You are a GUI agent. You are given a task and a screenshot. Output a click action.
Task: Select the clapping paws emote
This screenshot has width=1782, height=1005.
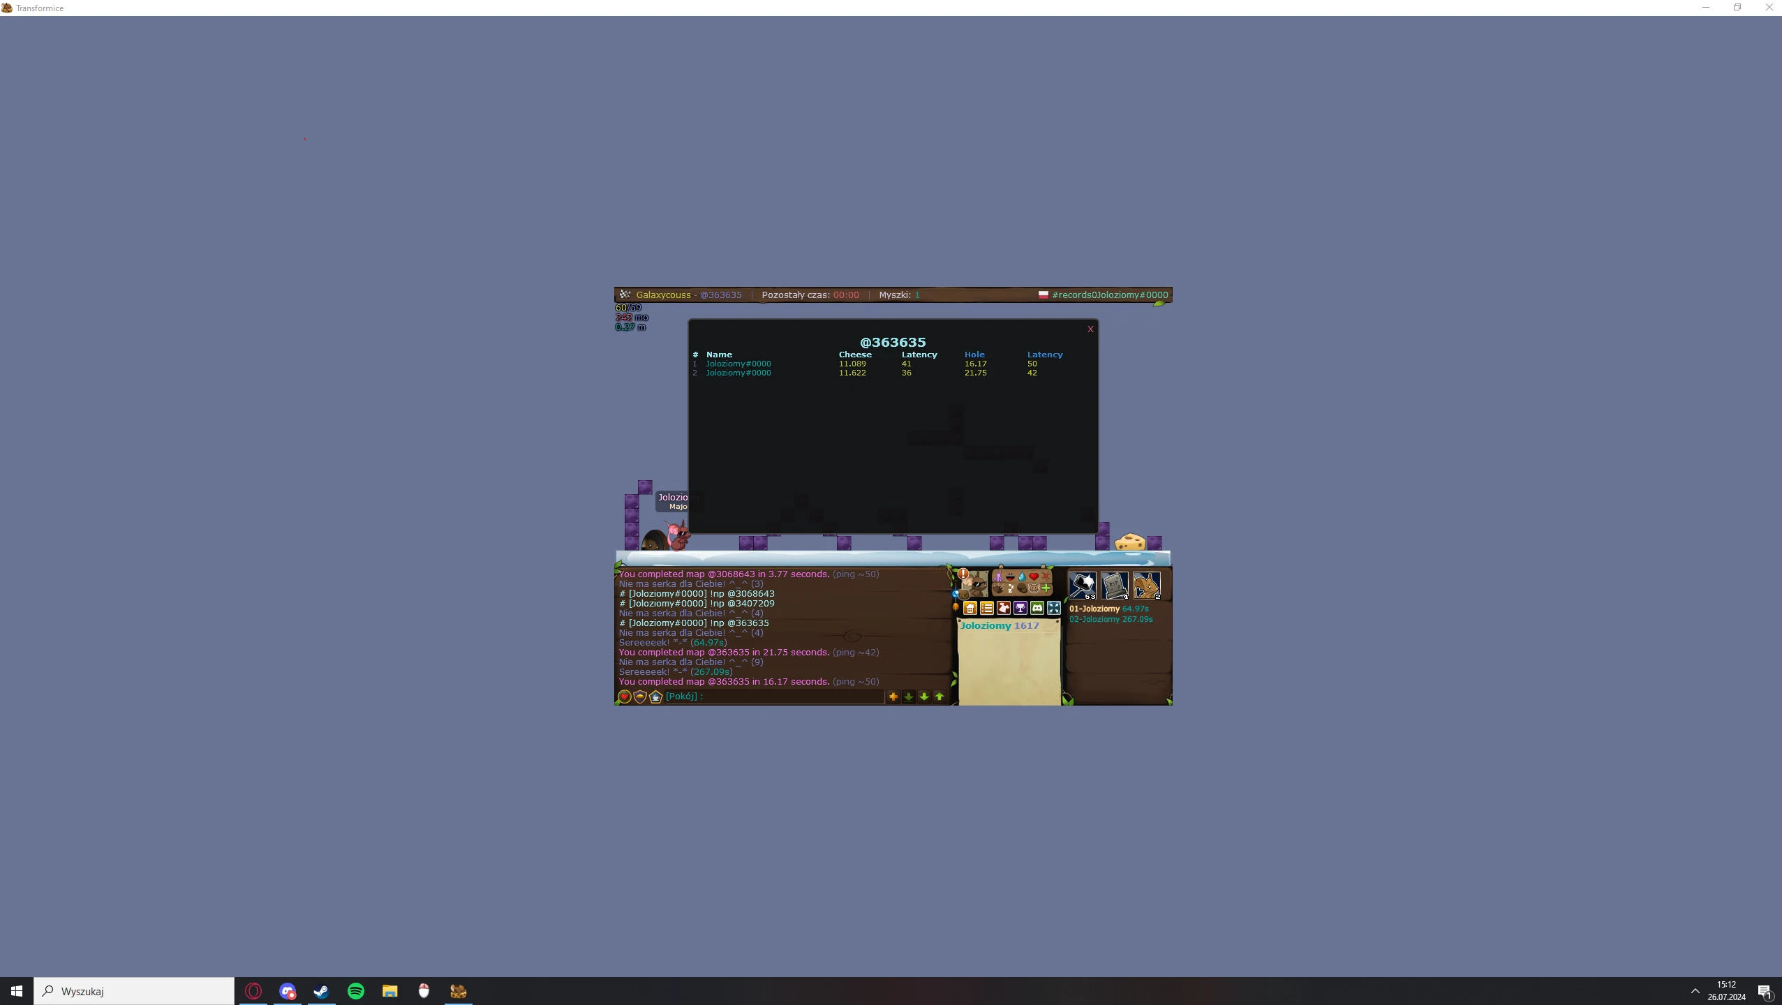coord(998,588)
